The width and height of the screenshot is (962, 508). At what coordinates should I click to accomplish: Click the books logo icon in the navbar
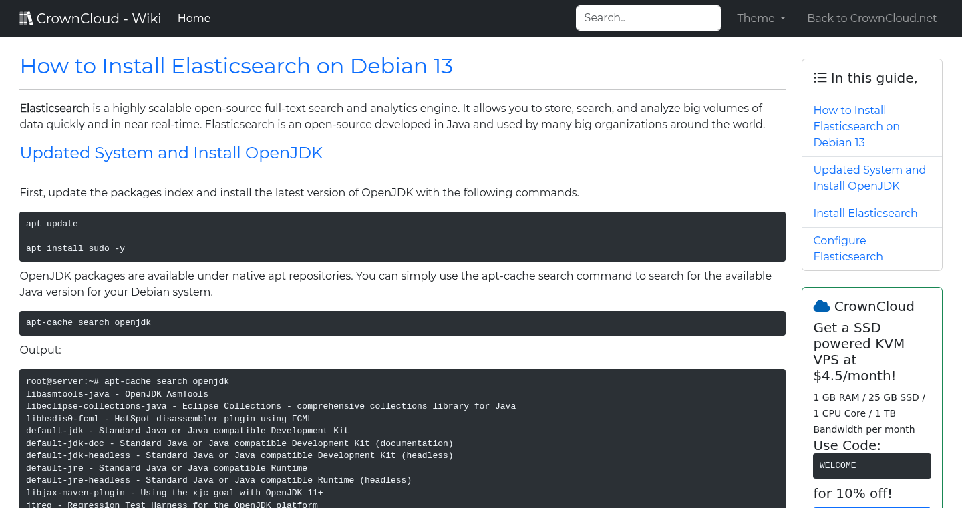pyautogui.click(x=26, y=17)
